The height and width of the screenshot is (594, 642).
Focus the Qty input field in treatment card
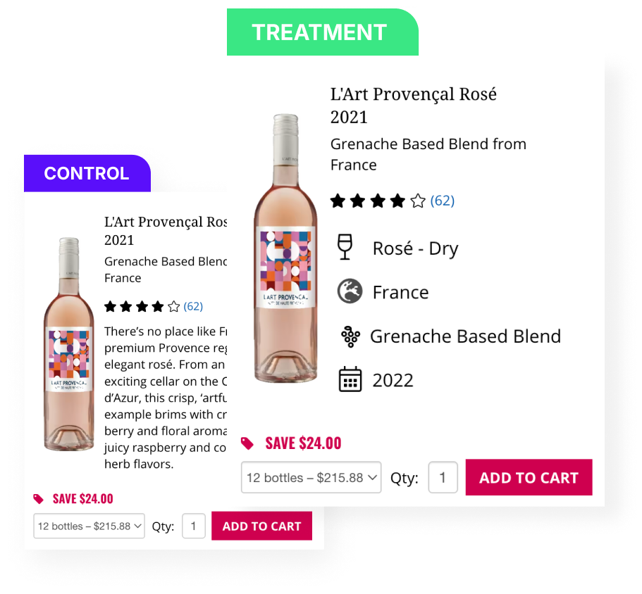(443, 477)
